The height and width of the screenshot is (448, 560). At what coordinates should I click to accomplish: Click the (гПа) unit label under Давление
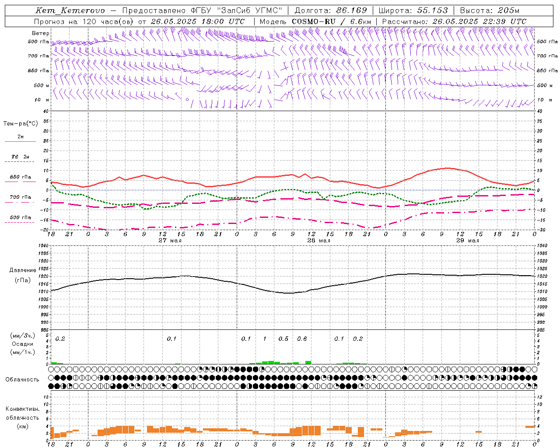coord(22,280)
